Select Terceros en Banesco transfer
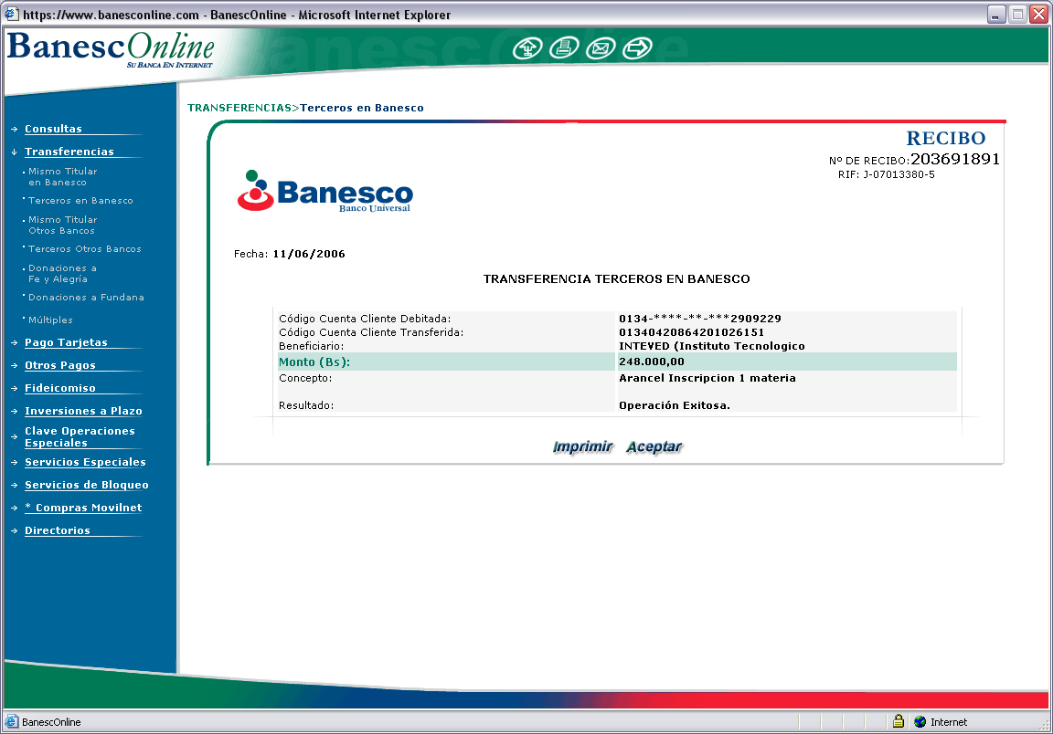This screenshot has height=734, width=1053. point(80,201)
